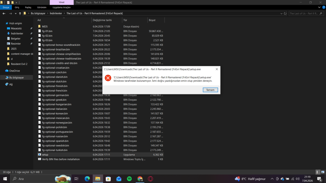
Task: Open Task View on taskbar
Action: (x=76, y=179)
